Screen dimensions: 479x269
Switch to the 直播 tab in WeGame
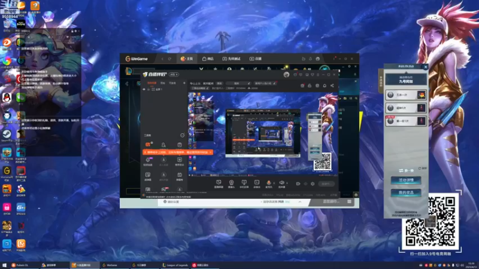coord(256,59)
